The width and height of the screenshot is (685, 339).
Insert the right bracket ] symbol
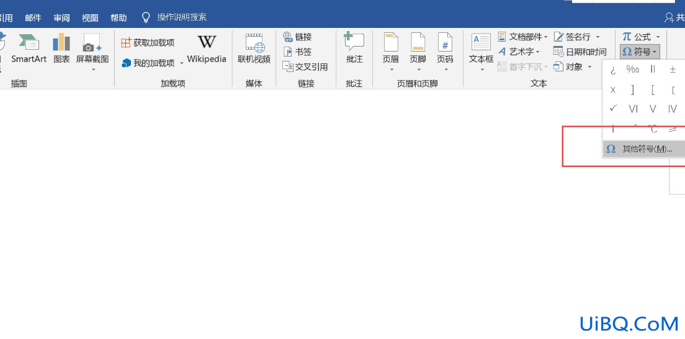coord(633,90)
